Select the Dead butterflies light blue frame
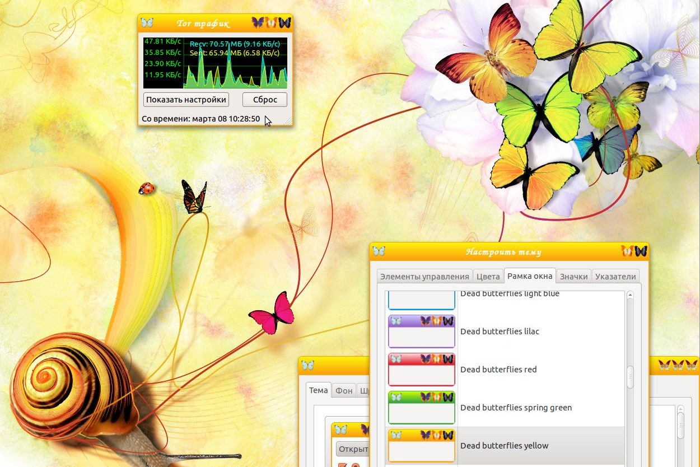This screenshot has width=700, height=467. pyautogui.click(x=505, y=301)
